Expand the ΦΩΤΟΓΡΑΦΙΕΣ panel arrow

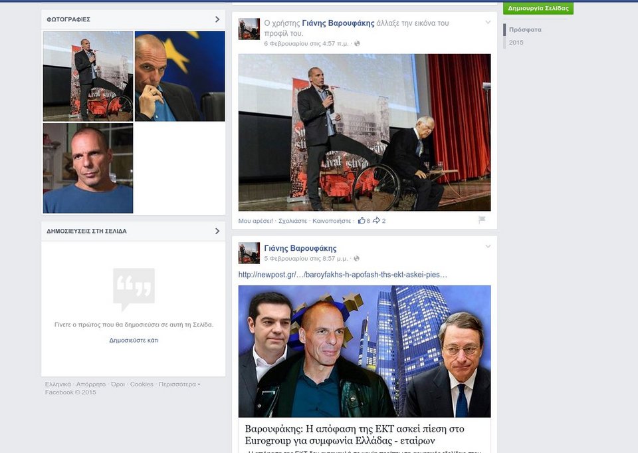tap(216, 19)
